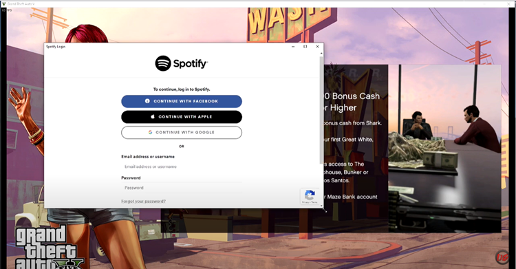This screenshot has width=516, height=269.
Task: Click the scrollbar down arrow in login window
Action: tap(321, 206)
